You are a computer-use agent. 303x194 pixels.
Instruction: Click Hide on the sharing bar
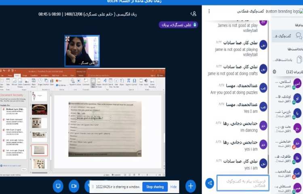click(173, 187)
